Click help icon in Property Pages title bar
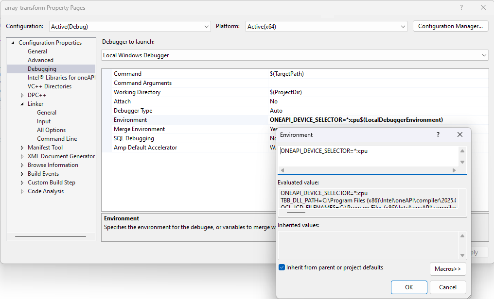The height and width of the screenshot is (299, 494). [461, 8]
